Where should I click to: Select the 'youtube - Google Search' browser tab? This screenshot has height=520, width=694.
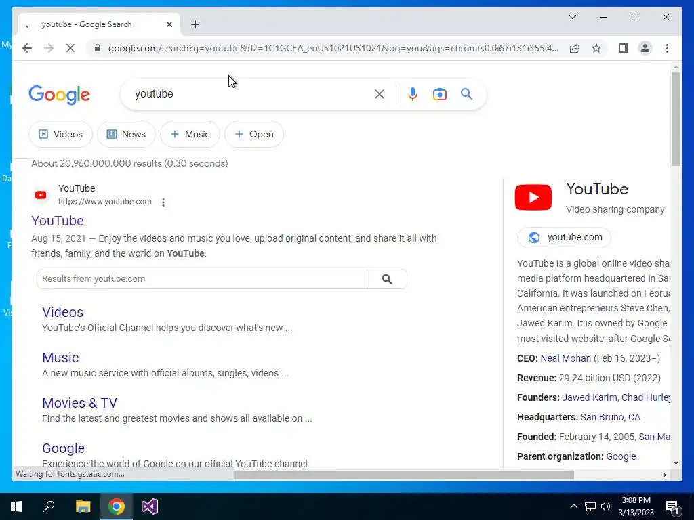[98, 24]
